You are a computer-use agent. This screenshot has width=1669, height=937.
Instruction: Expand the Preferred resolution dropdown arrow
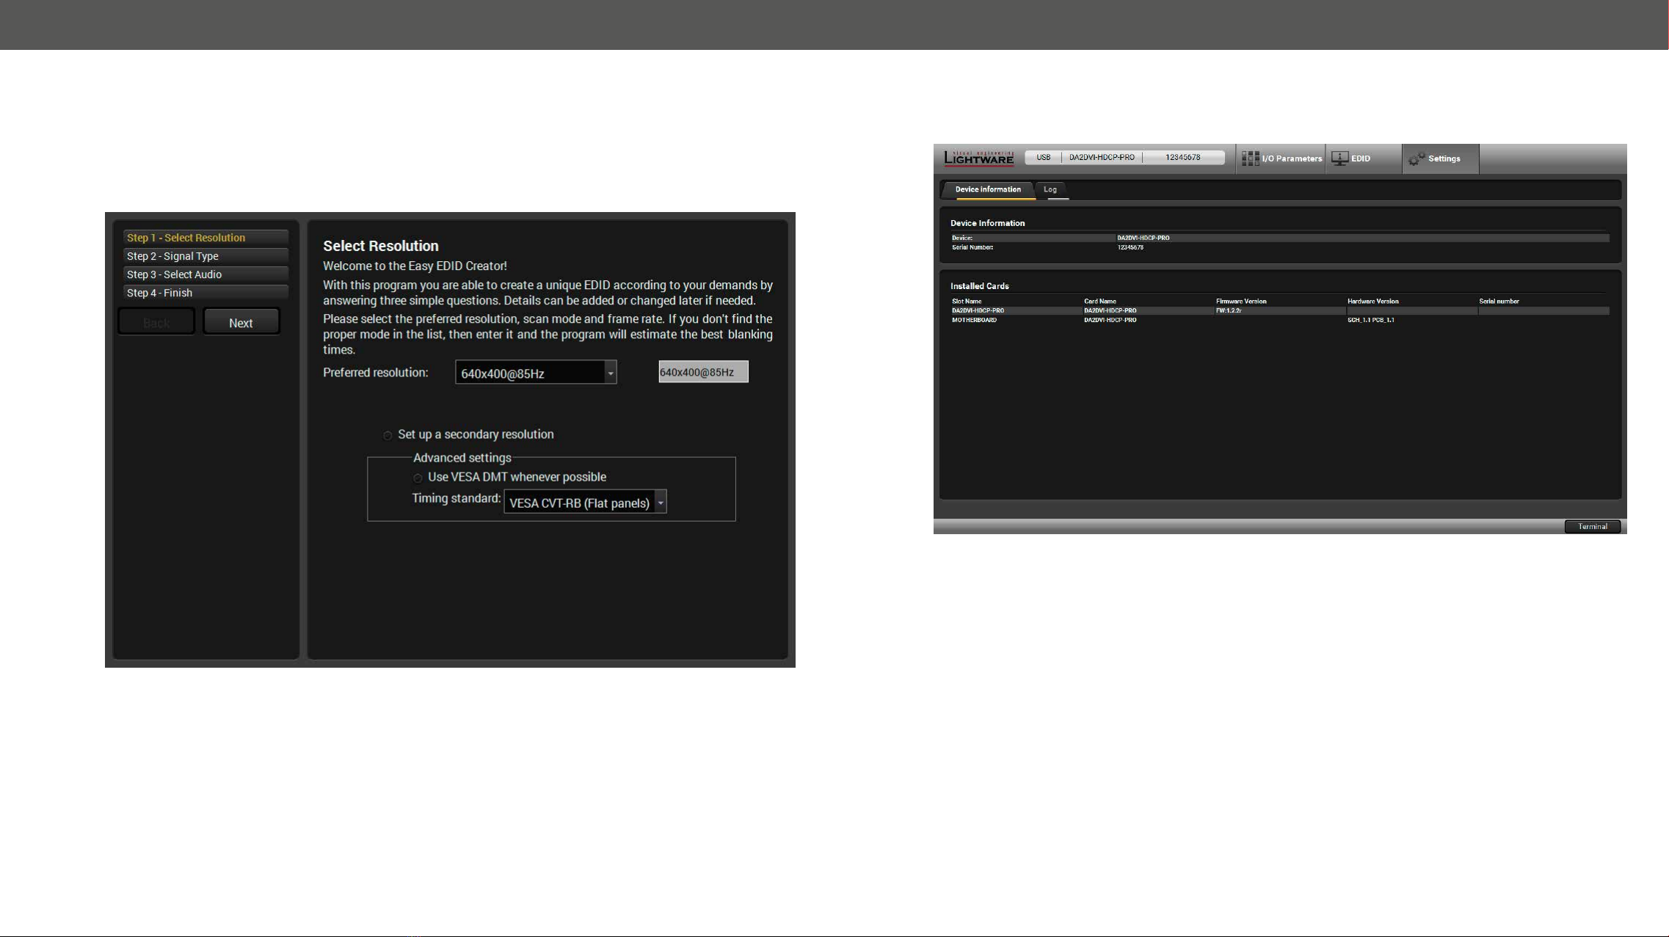[610, 373]
